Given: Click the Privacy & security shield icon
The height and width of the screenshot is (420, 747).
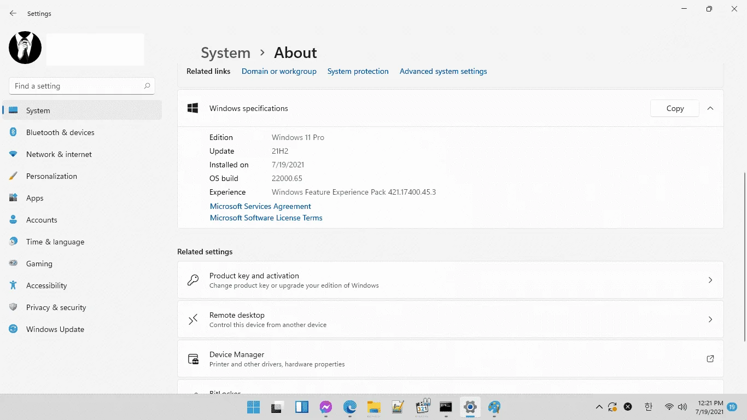Looking at the screenshot, I should click(x=14, y=307).
